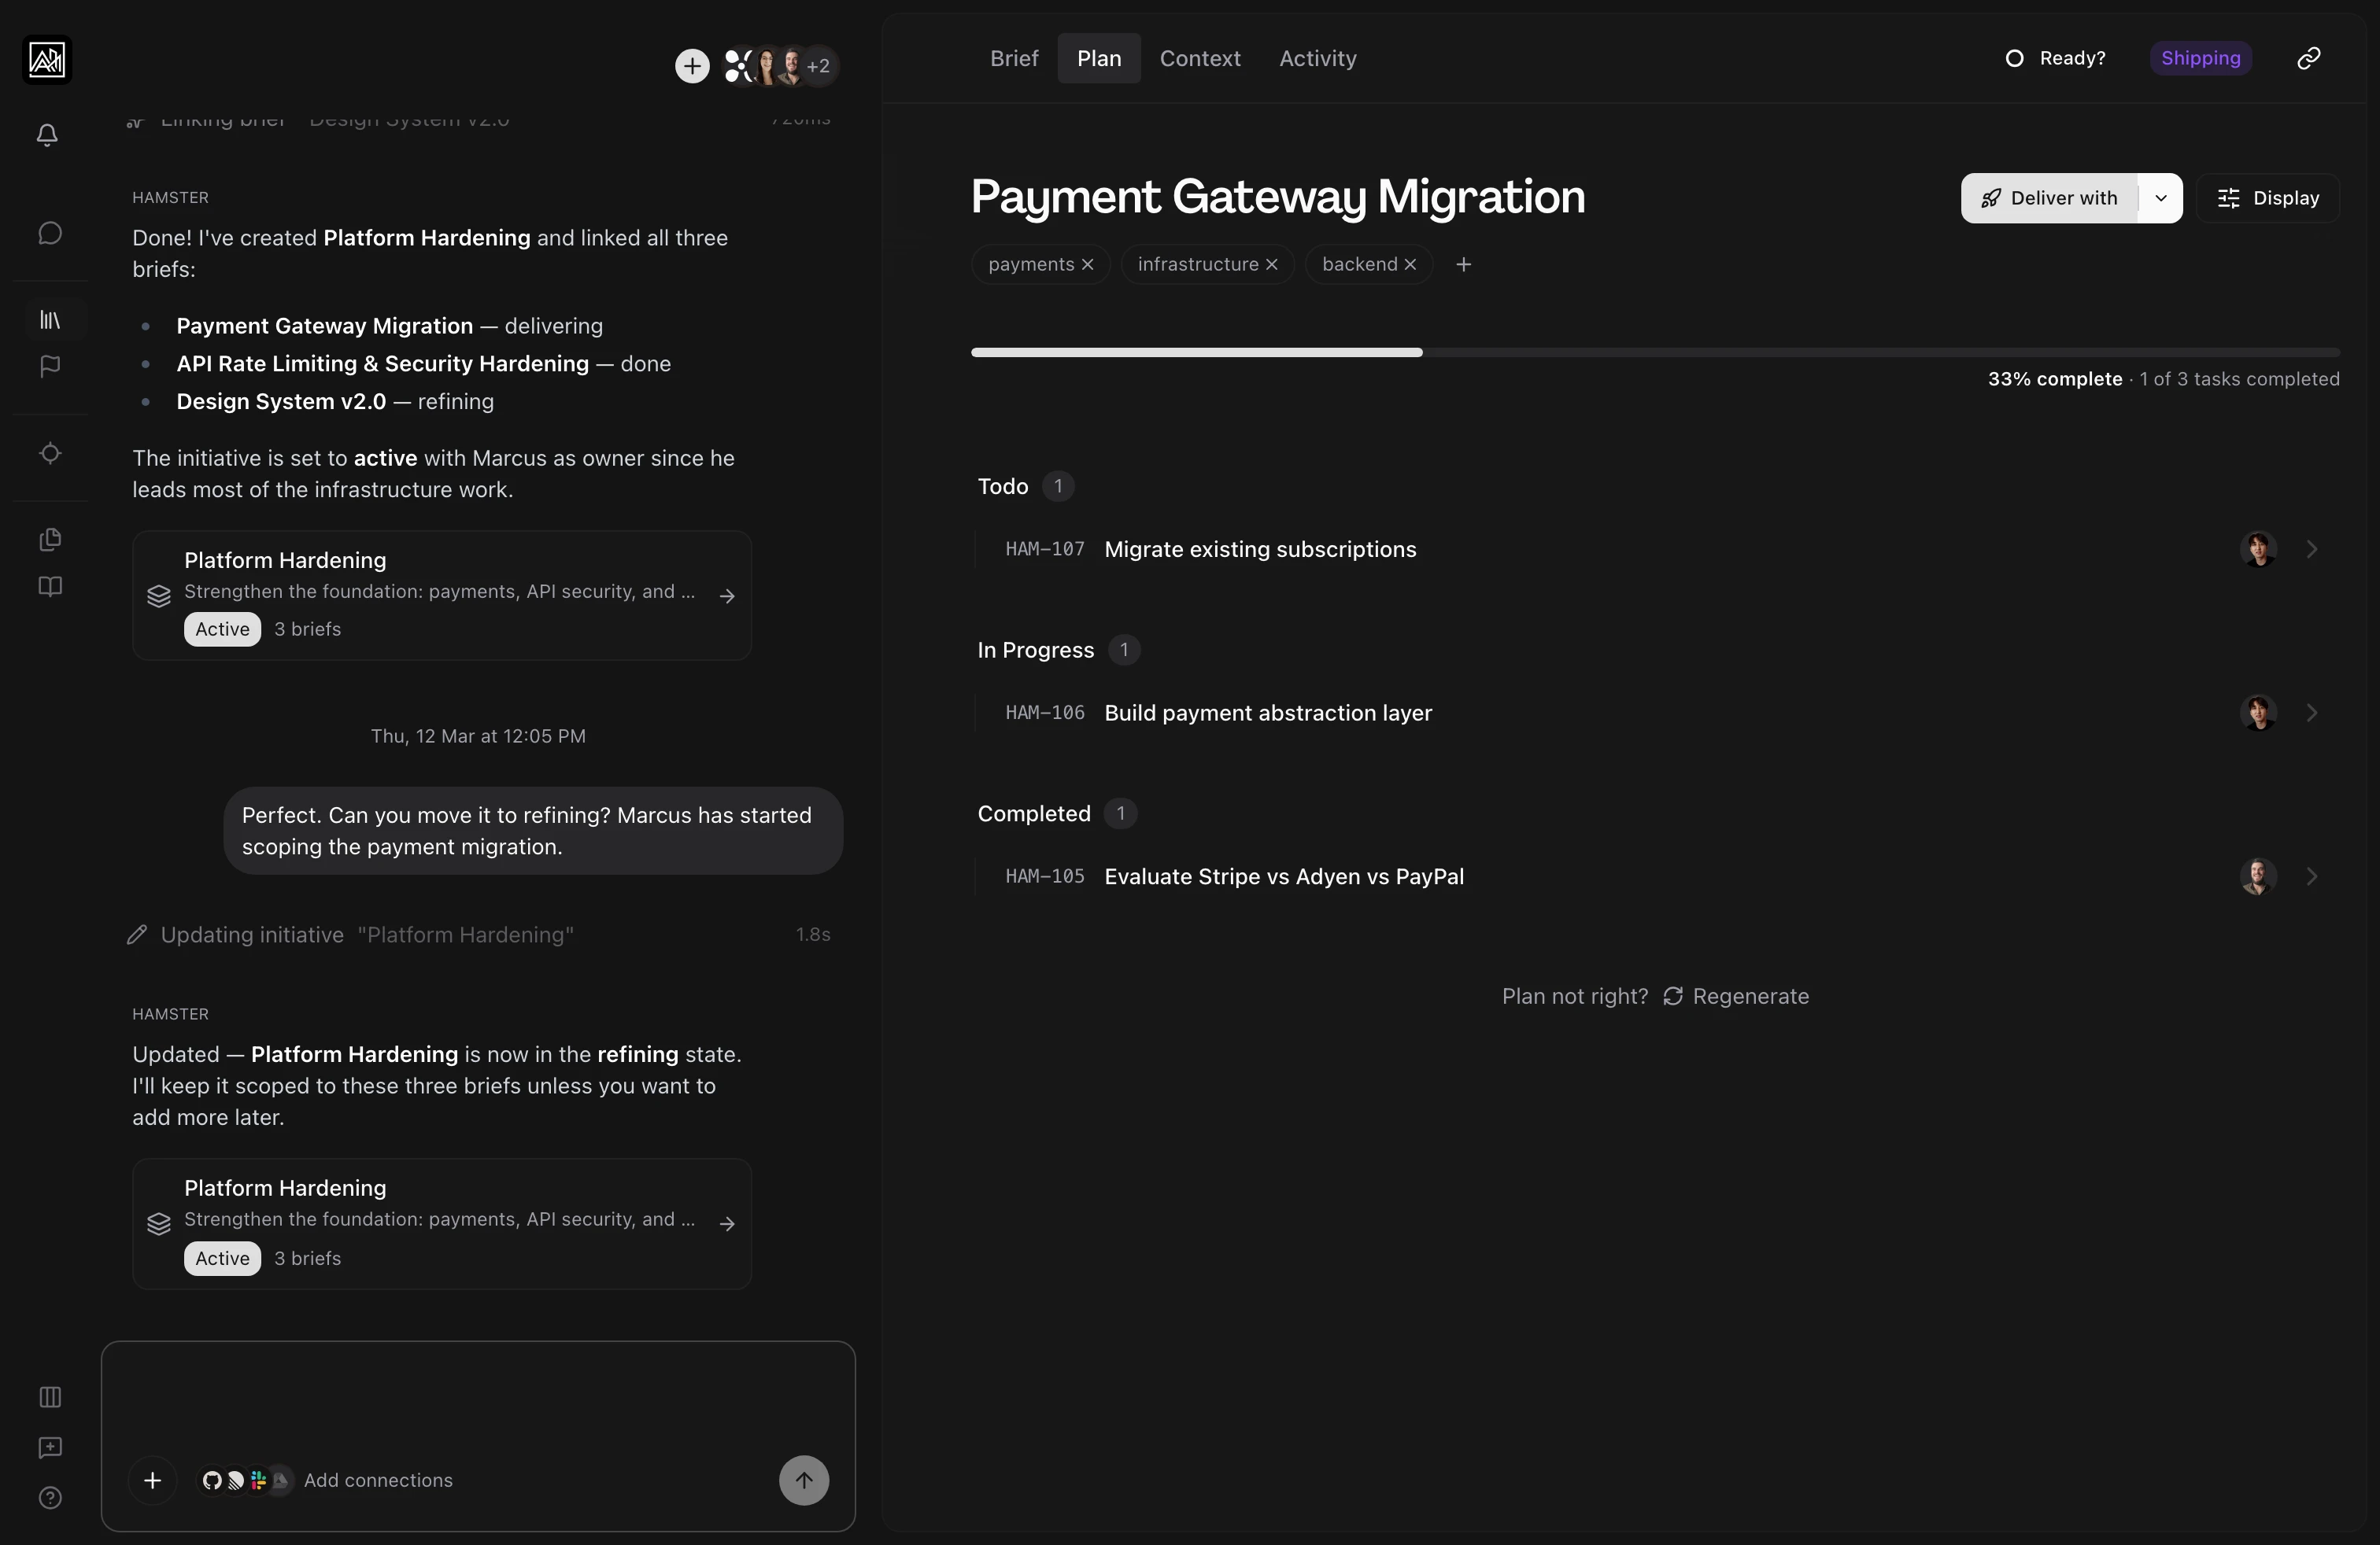Toggle the Ready? status circle
Image resolution: width=2380 pixels, height=1545 pixels.
click(2015, 58)
